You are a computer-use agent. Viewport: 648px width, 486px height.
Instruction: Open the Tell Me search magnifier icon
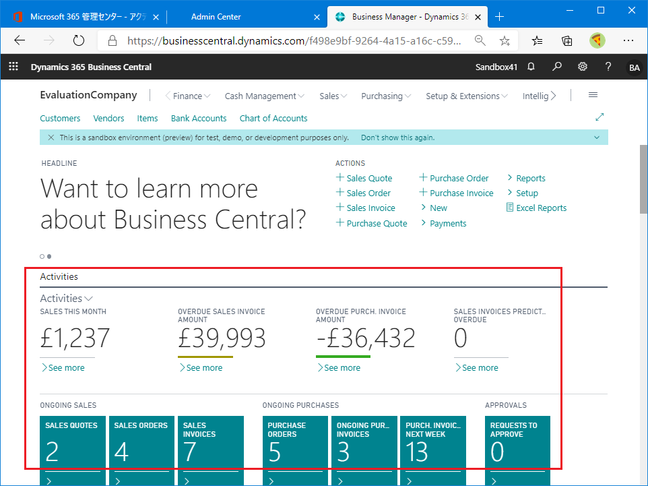[x=556, y=67]
